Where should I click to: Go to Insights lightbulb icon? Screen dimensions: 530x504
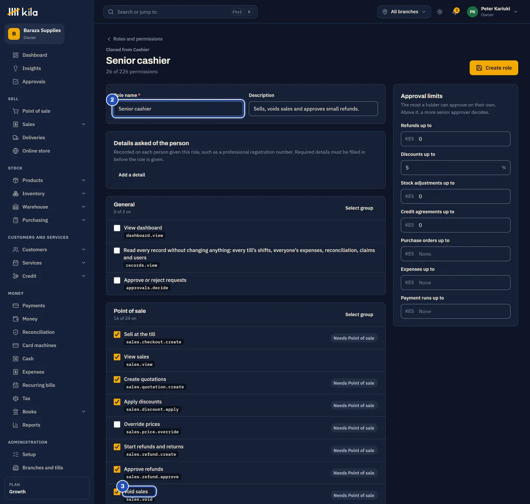(x=15, y=69)
